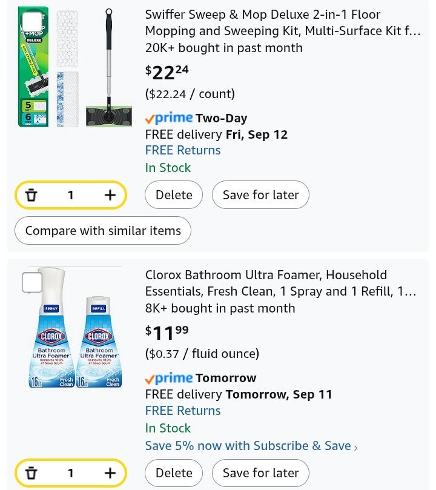Open Swiffer Sweep & Mop Deluxe title
Screen dimensions: 436x490
[x=282, y=22]
